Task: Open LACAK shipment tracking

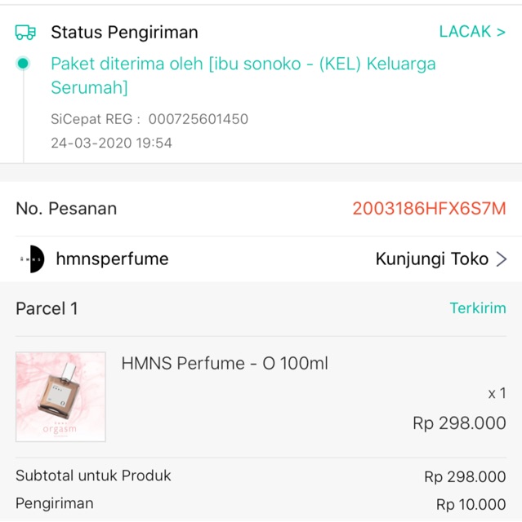Action: tap(471, 32)
